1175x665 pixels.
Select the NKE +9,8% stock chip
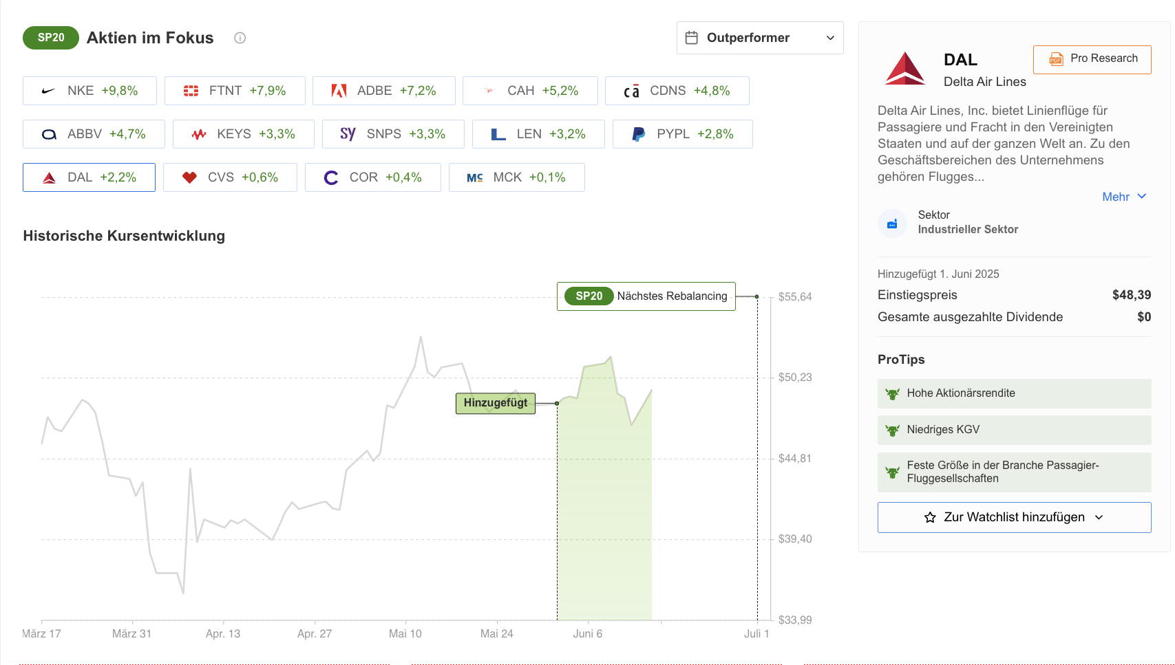(x=89, y=91)
